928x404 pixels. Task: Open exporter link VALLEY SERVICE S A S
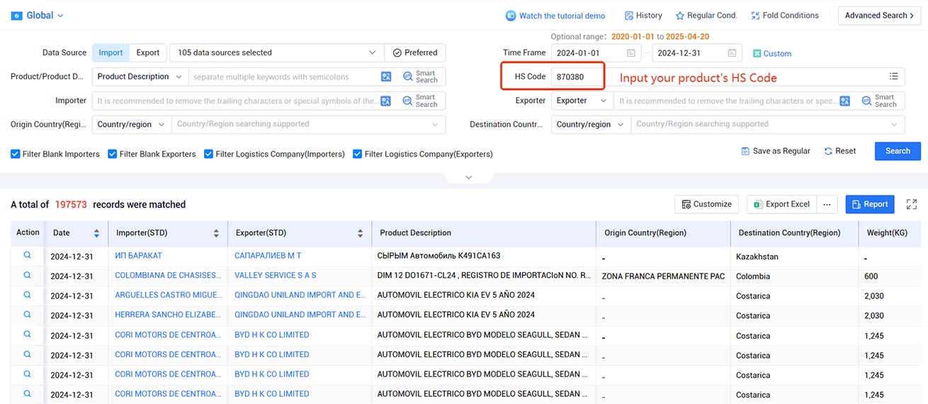tap(276, 276)
